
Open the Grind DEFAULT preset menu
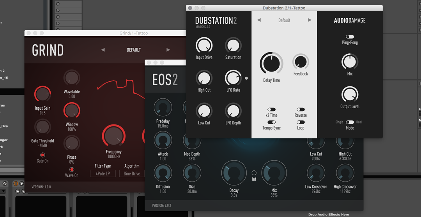pos(134,50)
